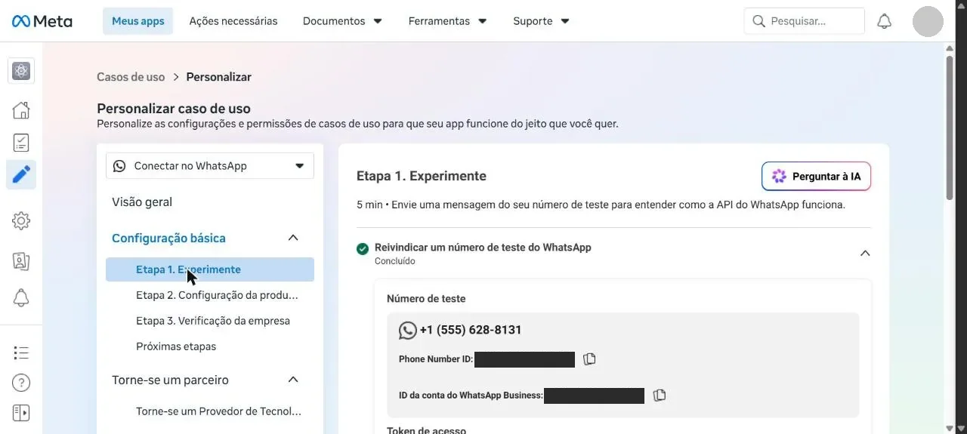Open the checklist icon in sidebar

[x=21, y=142]
